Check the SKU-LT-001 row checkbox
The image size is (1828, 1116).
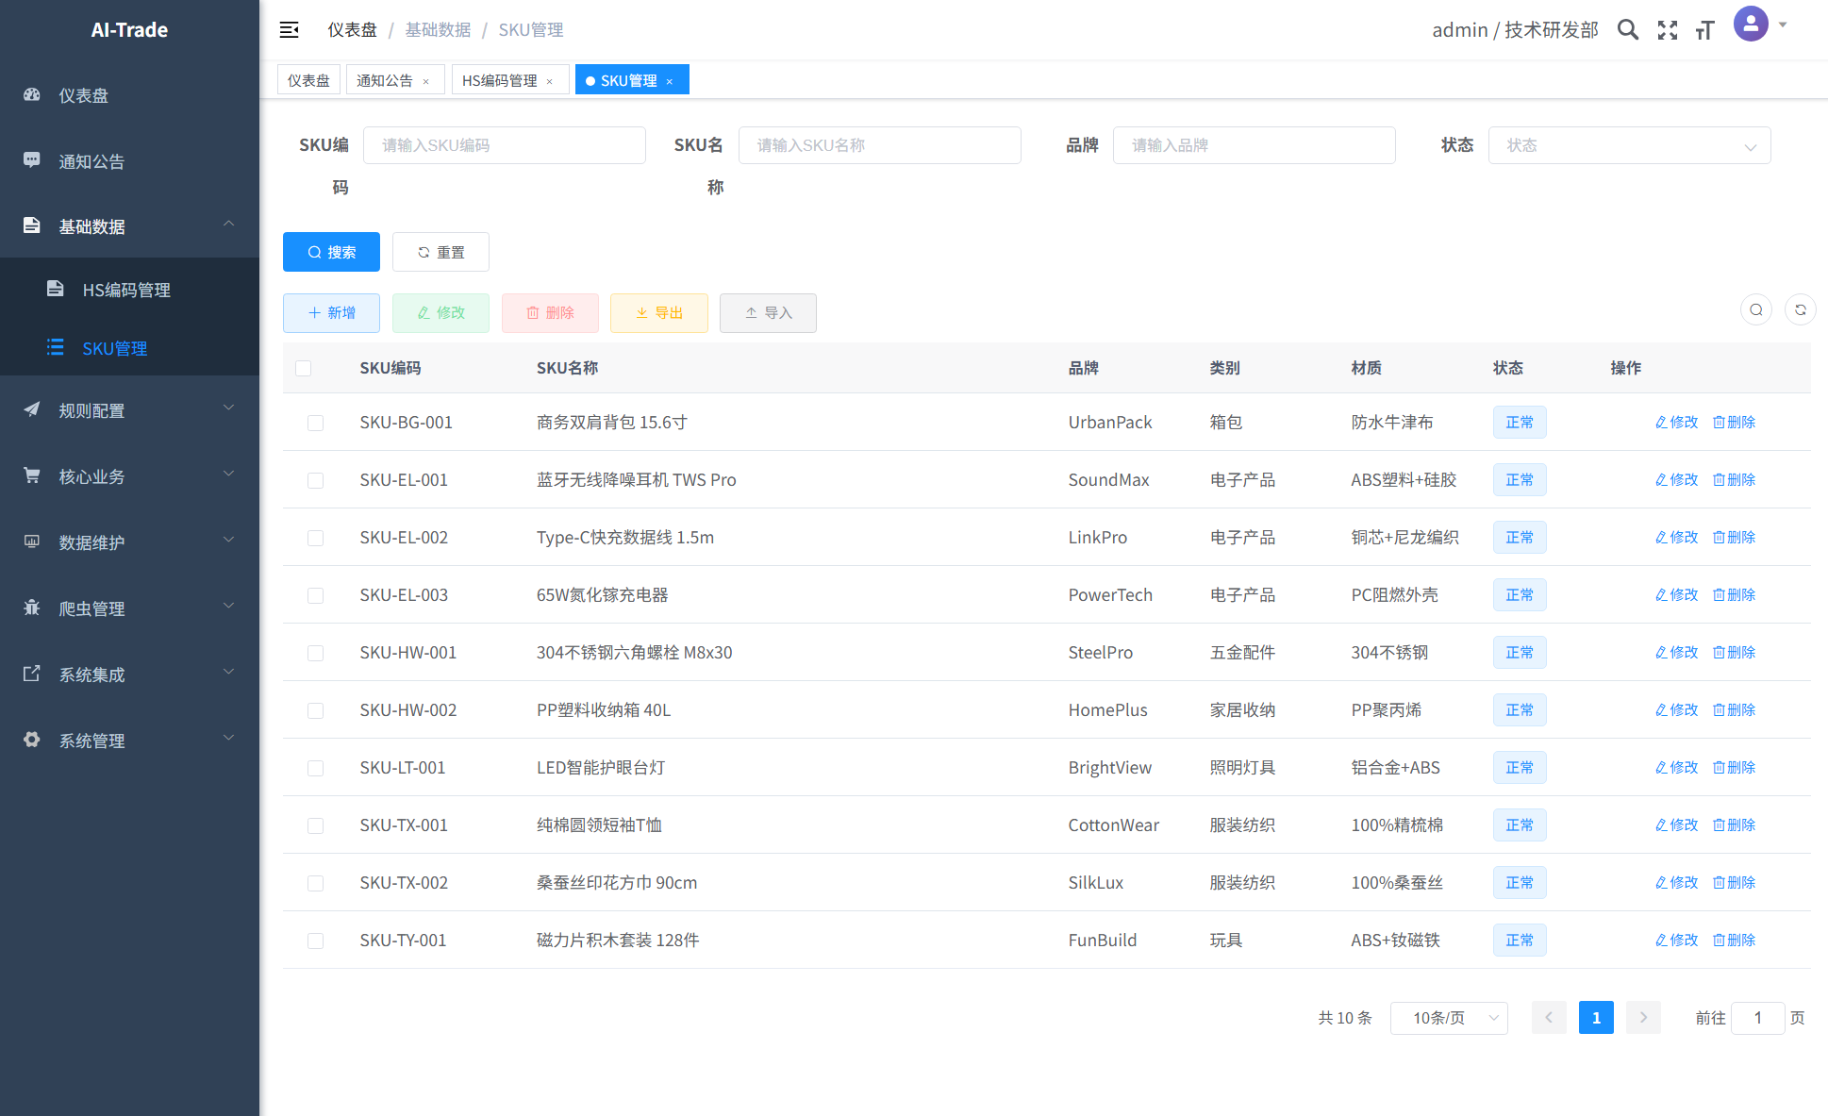tap(315, 768)
